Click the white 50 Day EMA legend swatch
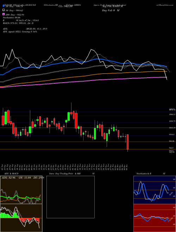Viewport: 176px width, 232px height. coord(4,10)
